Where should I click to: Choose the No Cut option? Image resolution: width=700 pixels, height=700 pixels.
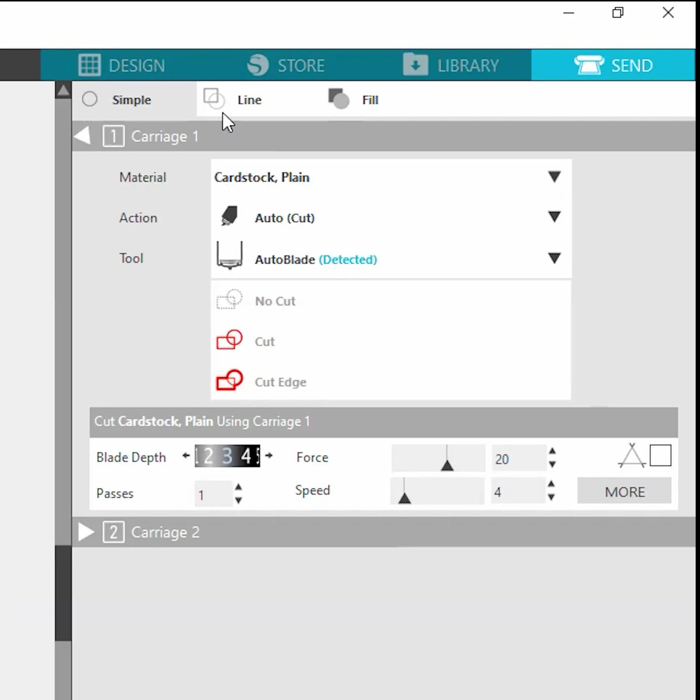click(391, 301)
